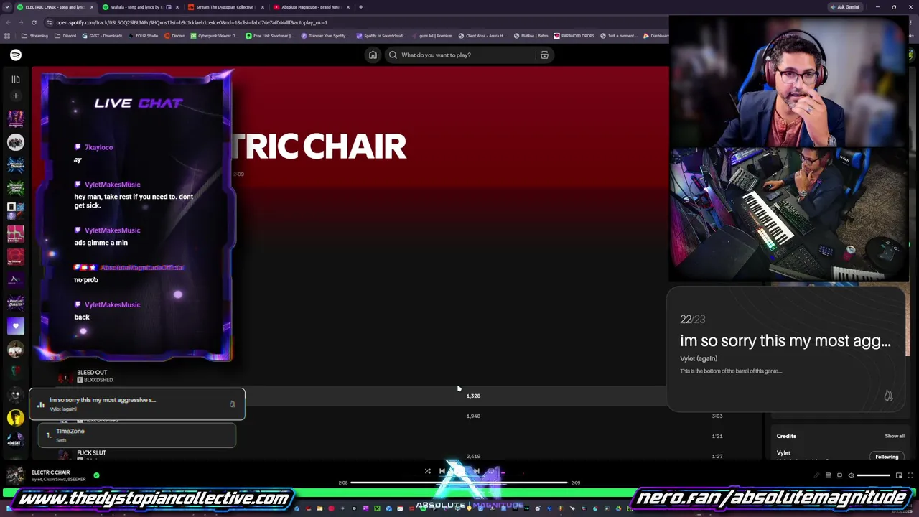Open the Spotify to Soundcloud bookmark
This screenshot has height=517, width=919.
(380, 36)
